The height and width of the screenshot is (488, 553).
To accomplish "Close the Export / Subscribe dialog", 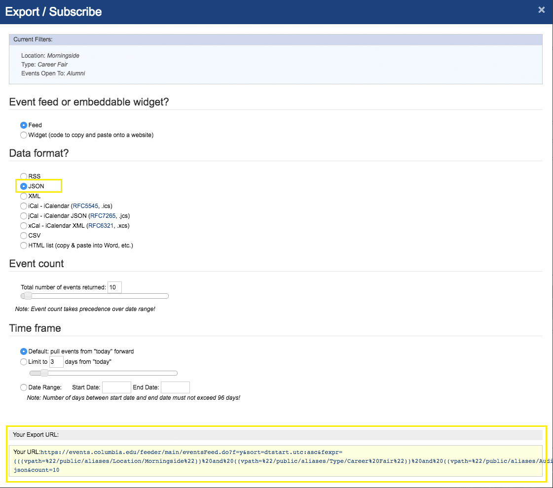I will (541, 10).
